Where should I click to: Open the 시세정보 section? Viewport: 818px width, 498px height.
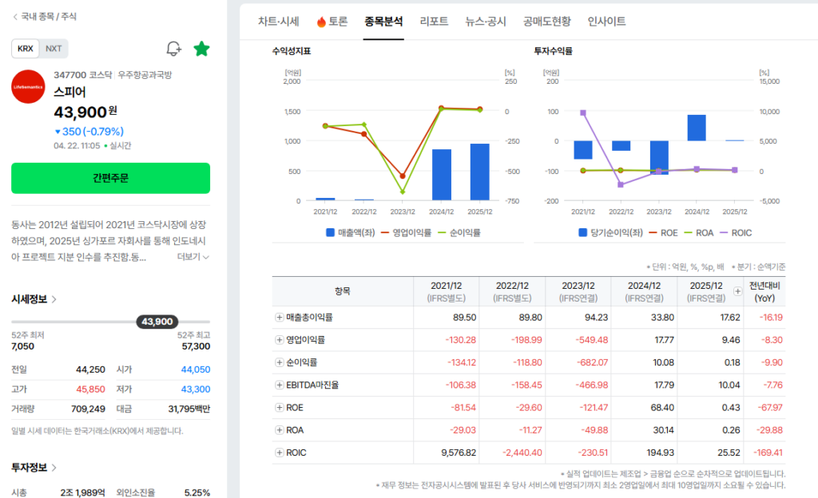34,299
